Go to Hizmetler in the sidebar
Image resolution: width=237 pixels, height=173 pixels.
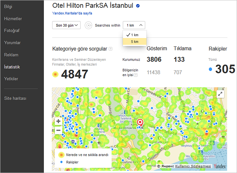click(13, 19)
